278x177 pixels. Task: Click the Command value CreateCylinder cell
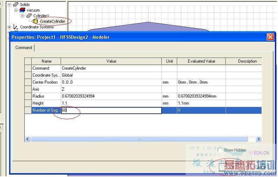pos(111,68)
